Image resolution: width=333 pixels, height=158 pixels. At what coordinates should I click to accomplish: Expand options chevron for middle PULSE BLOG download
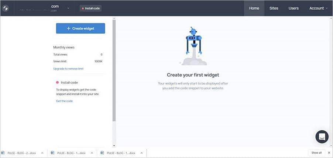[92, 153]
